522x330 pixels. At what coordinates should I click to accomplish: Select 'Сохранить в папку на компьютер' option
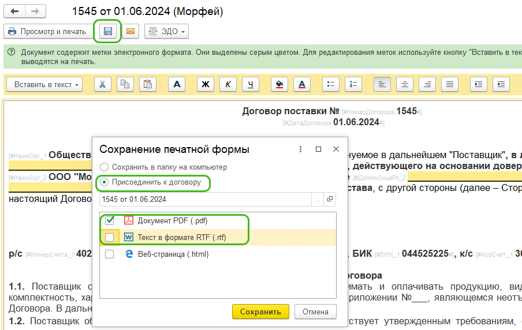pos(105,167)
